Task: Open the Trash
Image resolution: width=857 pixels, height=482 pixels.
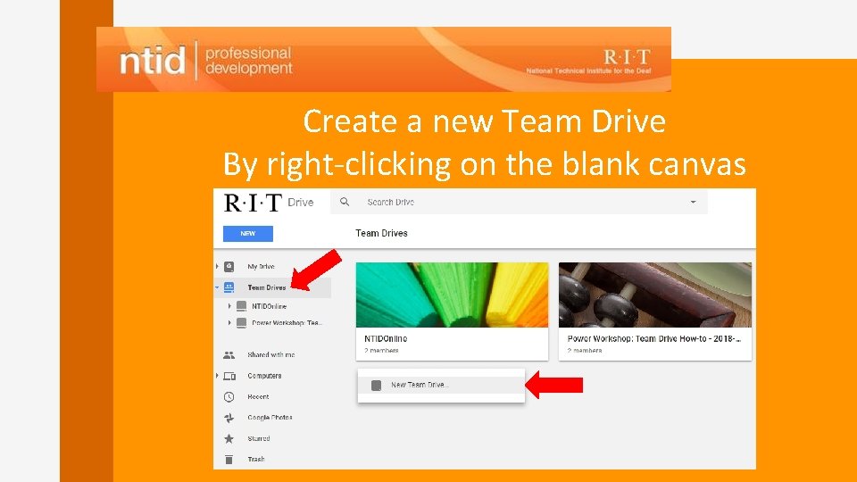Action: click(x=256, y=459)
